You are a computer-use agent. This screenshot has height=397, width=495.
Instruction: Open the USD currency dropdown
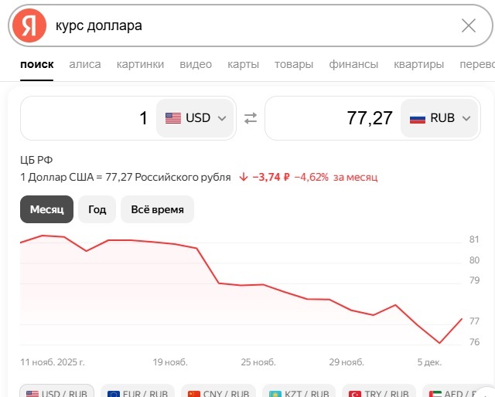(196, 118)
